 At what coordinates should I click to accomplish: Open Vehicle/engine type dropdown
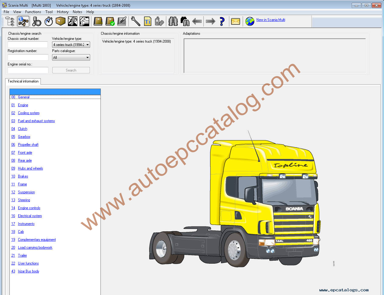pyautogui.click(x=71, y=45)
